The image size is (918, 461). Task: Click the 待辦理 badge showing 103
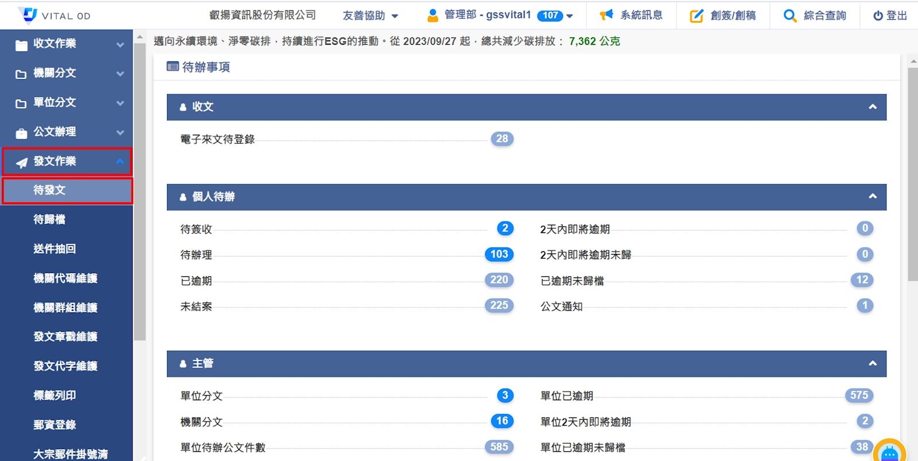498,254
